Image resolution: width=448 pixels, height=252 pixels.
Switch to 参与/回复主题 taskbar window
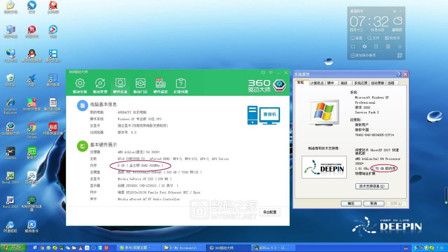coord(138,247)
